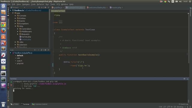192x108 pixels.
Task: Open the mail indicator in the top bar
Action: (x=177, y=1)
